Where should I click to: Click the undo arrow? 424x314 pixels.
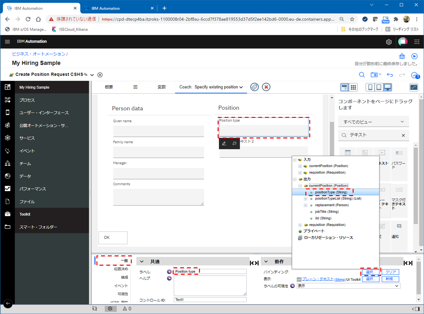coord(390,75)
